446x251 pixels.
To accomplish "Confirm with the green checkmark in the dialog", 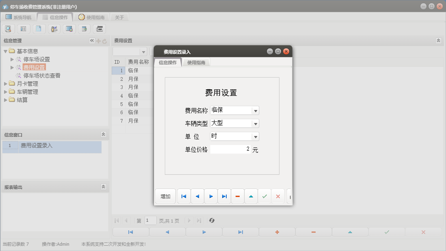I will tap(264, 197).
